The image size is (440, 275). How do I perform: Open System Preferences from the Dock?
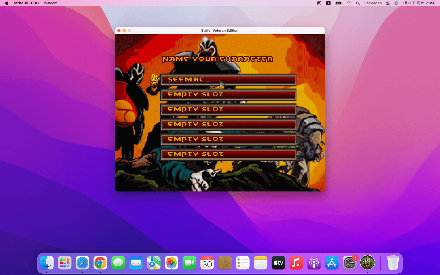click(x=350, y=263)
